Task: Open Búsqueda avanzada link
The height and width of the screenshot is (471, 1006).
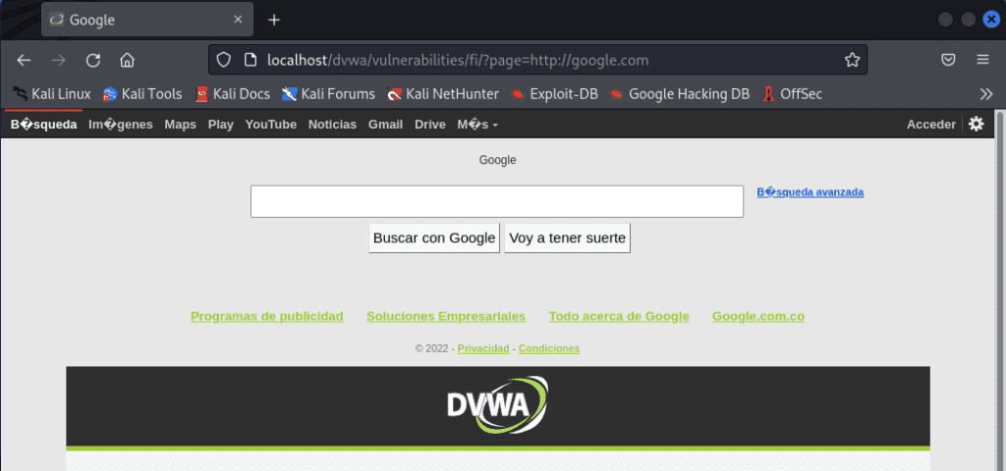Action: [810, 191]
